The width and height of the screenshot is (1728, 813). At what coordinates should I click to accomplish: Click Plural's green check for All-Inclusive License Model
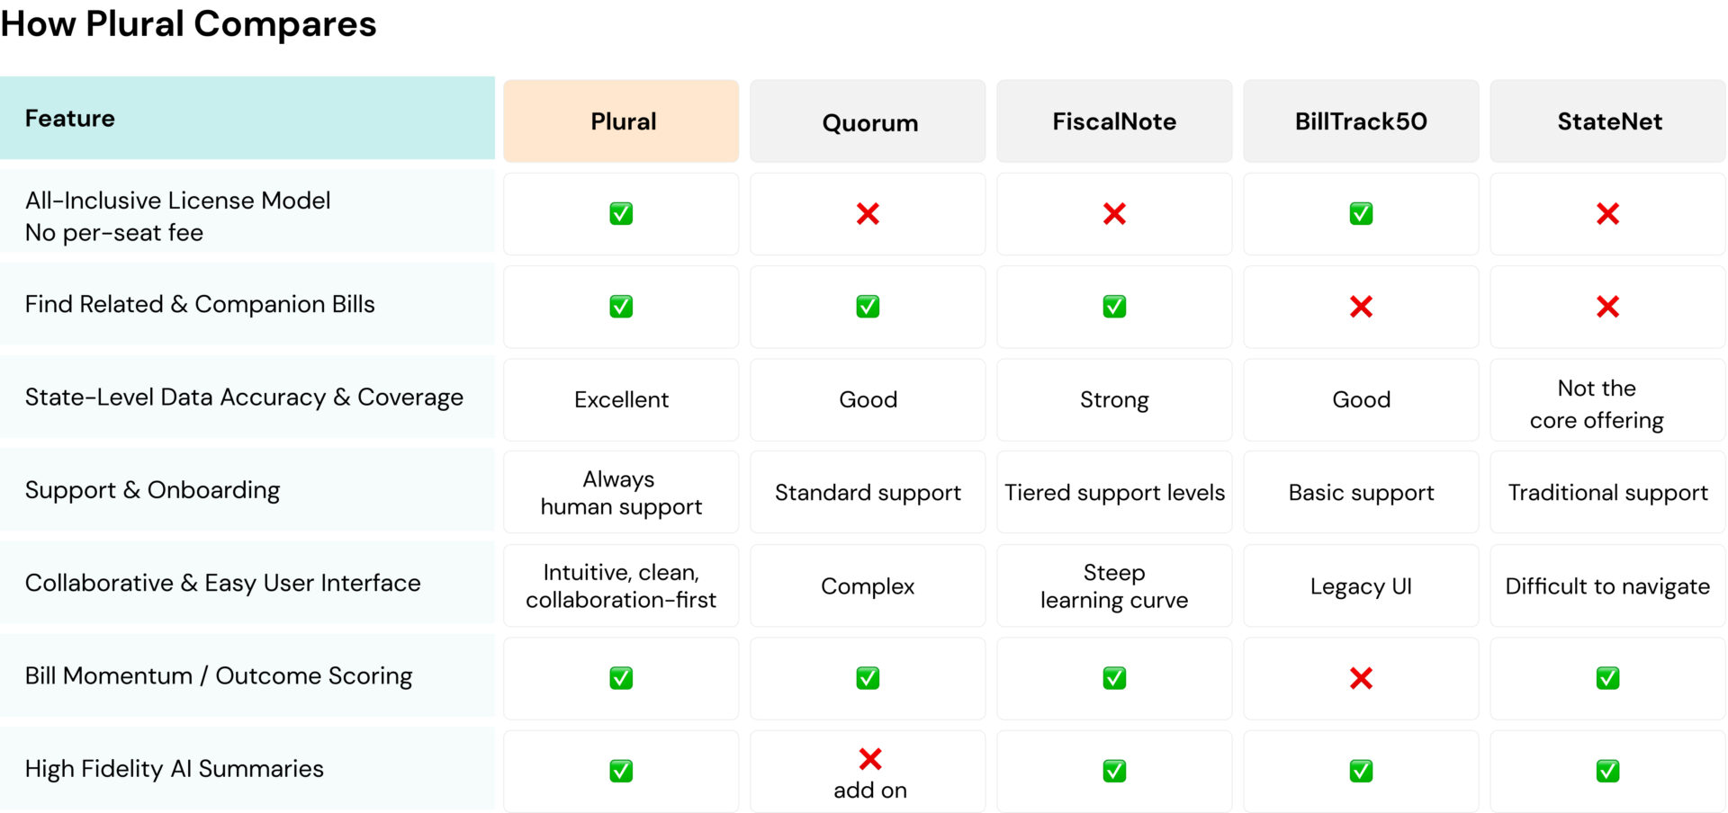(621, 214)
